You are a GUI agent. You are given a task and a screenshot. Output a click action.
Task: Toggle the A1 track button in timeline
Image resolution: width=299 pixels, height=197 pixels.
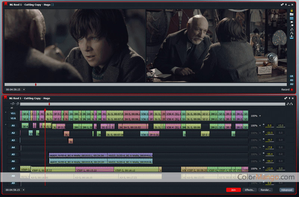click(x=13, y=126)
